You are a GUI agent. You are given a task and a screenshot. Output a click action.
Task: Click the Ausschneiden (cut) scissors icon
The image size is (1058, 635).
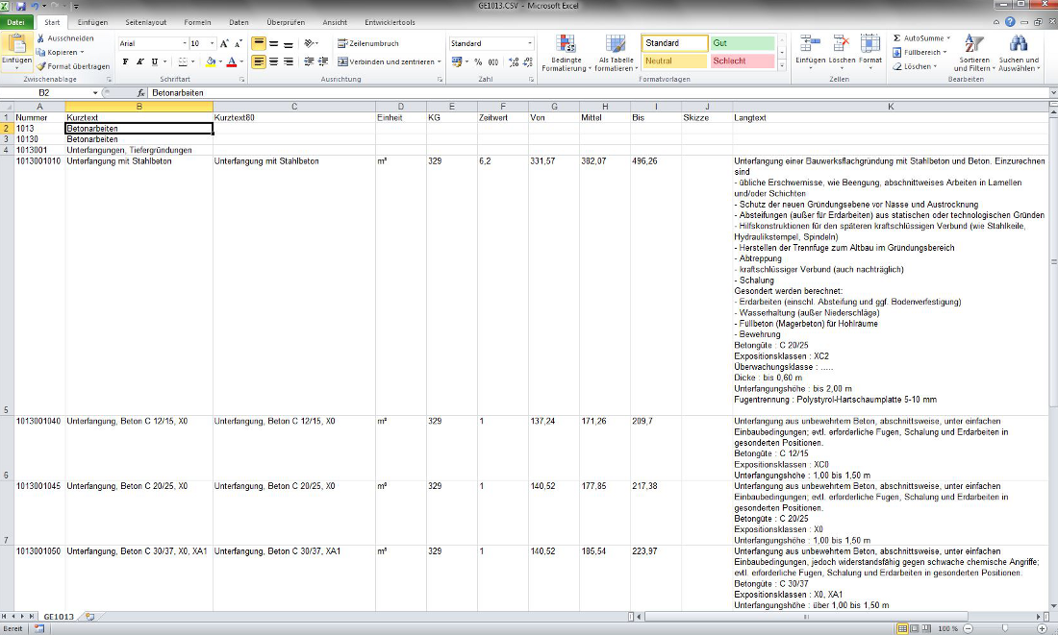pyautogui.click(x=40, y=38)
